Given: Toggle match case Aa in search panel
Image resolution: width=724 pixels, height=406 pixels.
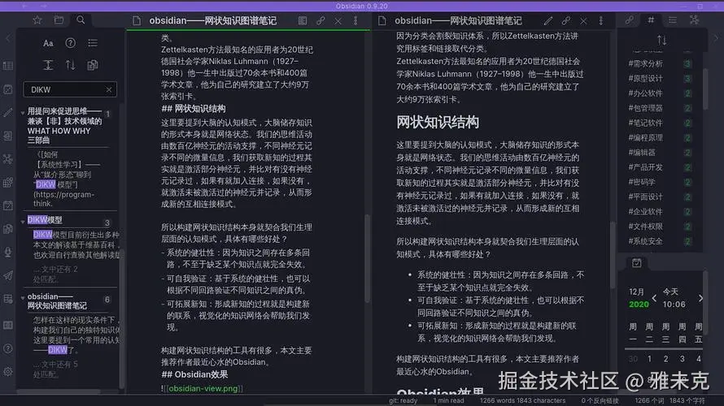Looking at the screenshot, I should coord(48,43).
